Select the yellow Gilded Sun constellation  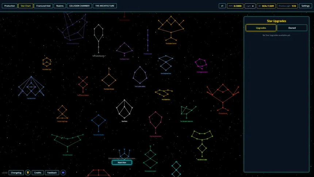[164, 93]
